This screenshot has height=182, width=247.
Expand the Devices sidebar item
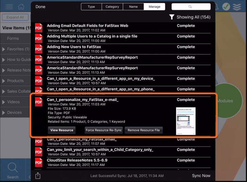(x=16, y=112)
